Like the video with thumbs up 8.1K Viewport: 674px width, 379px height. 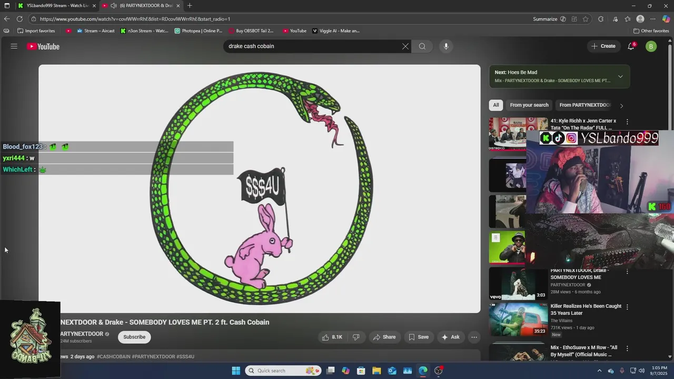pyautogui.click(x=332, y=337)
